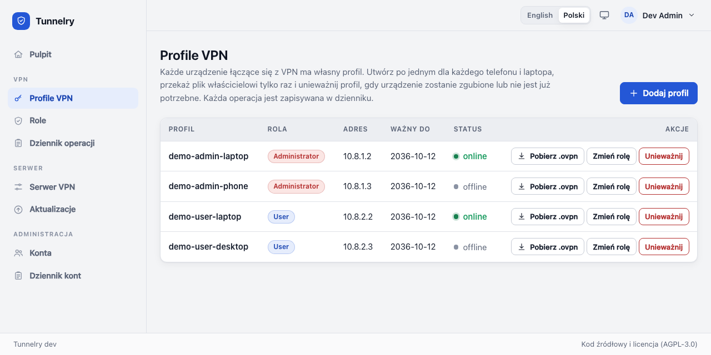Image resolution: width=711 pixels, height=355 pixels.
Task: Click the Dodaj profil button
Action: pyautogui.click(x=659, y=93)
